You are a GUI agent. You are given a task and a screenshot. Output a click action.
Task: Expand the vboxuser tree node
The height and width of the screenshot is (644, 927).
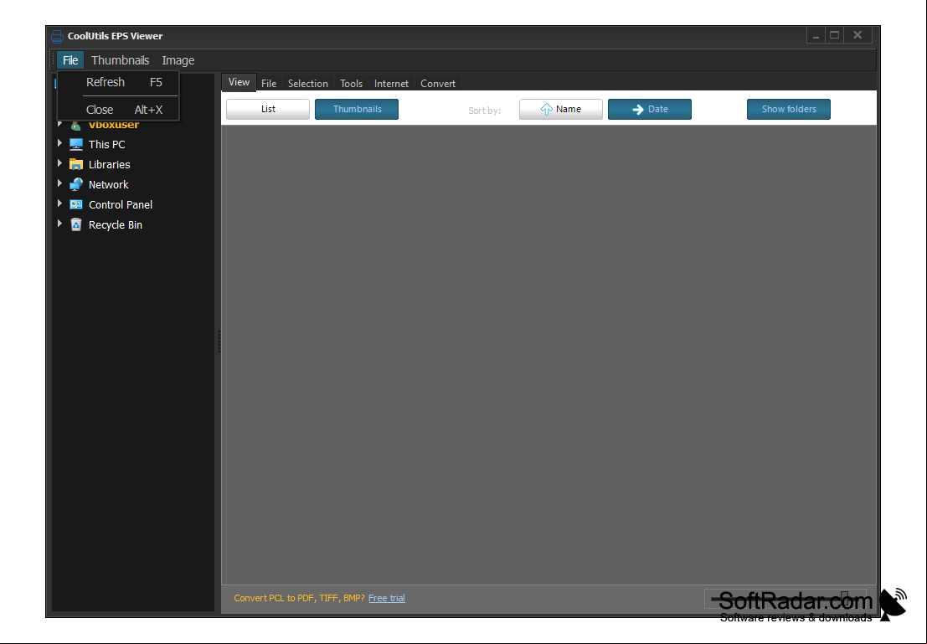59,124
